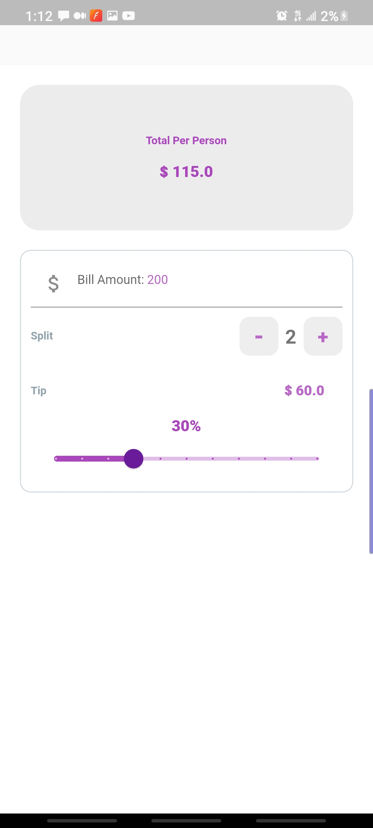Click the tip slider track near 50%

186,458
